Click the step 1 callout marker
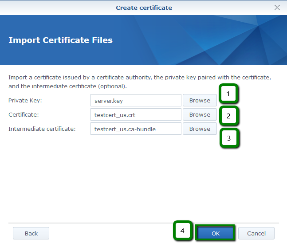Image resolution: width=287 pixels, height=243 pixels. [228, 94]
